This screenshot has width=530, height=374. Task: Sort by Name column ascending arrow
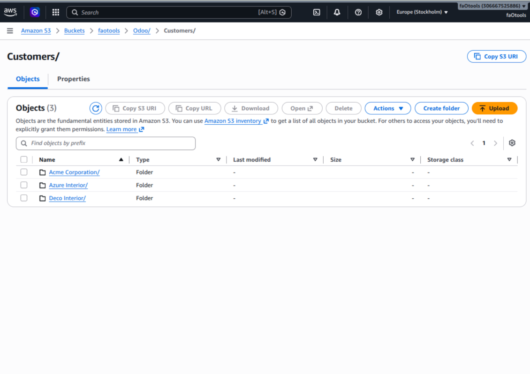(x=121, y=159)
